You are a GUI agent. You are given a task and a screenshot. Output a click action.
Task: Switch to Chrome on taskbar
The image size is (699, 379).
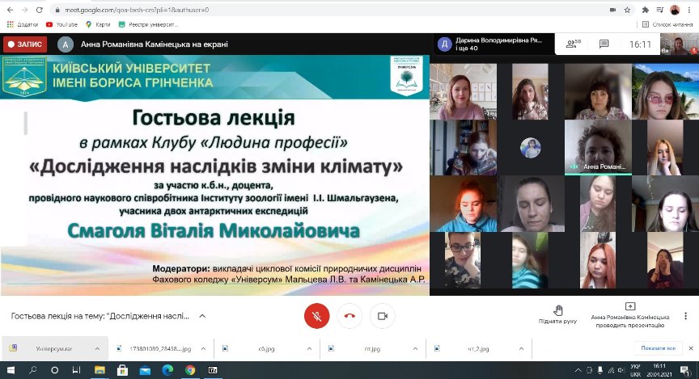tap(190, 370)
